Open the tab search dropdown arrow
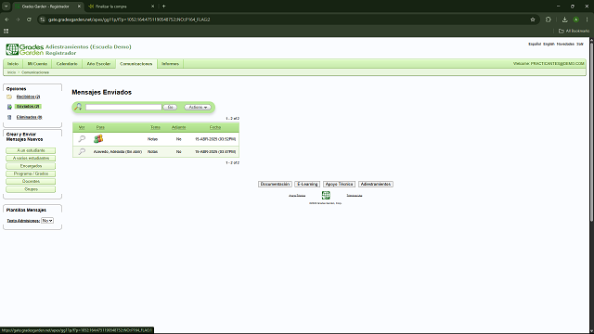The image size is (594, 334). (6, 6)
